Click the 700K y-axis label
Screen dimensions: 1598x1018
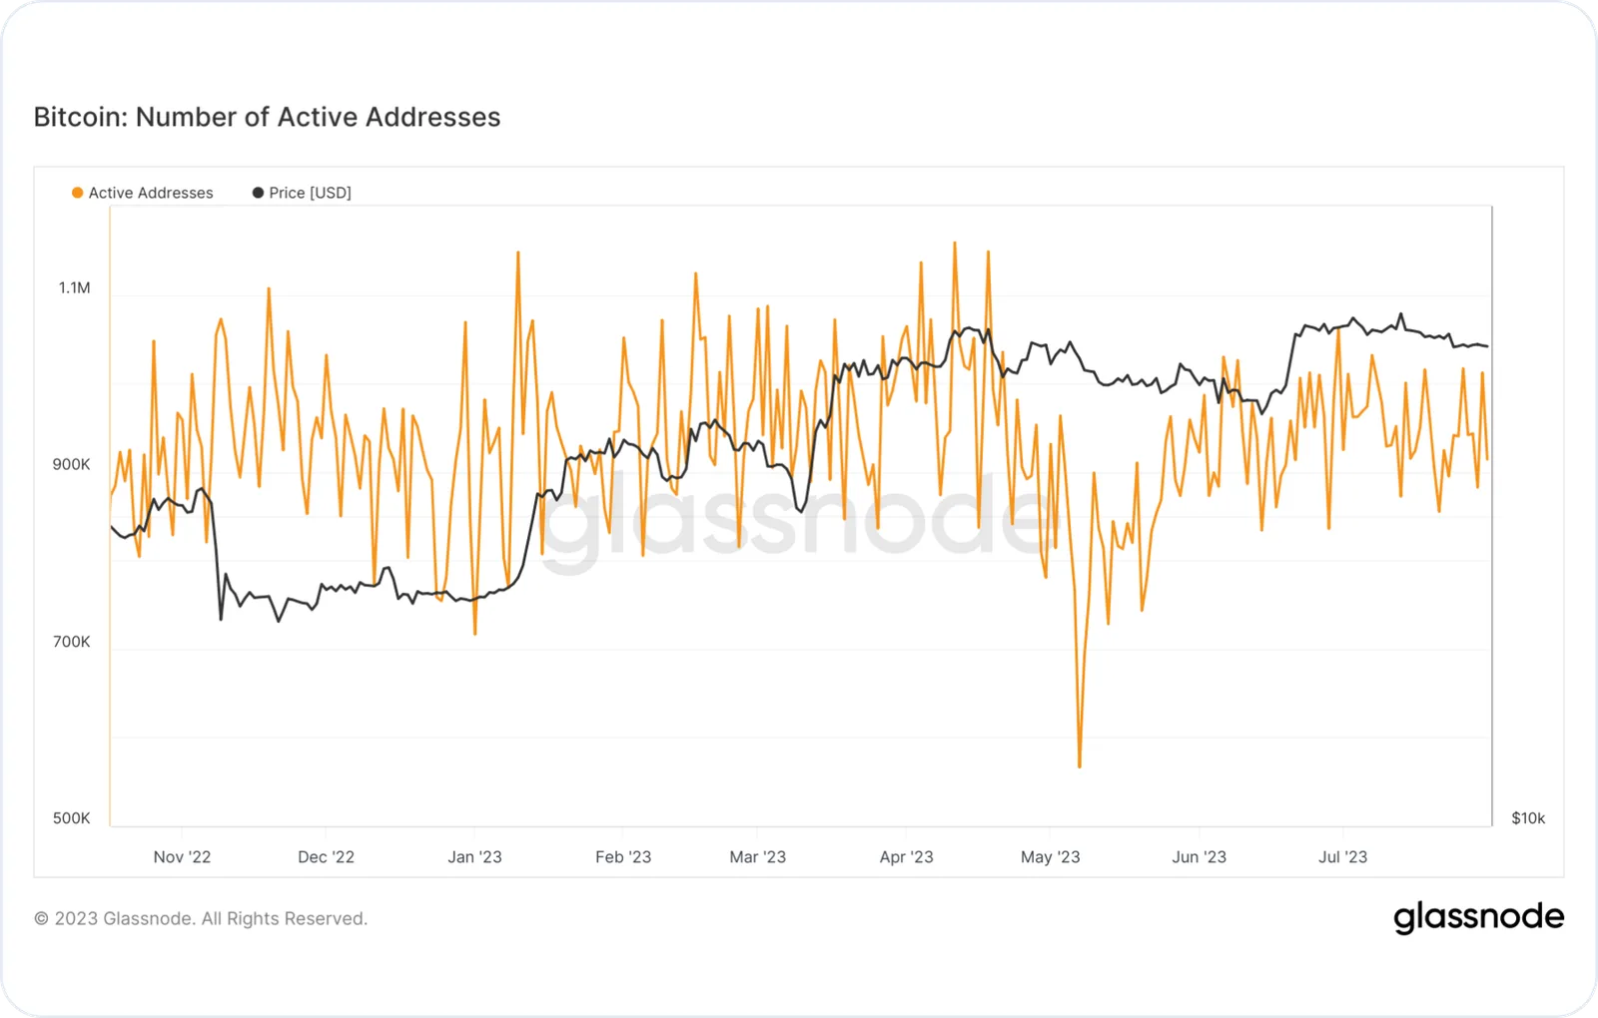[x=71, y=642]
